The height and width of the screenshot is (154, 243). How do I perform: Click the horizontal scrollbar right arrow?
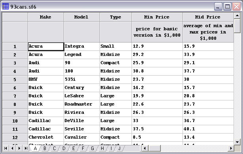pyautogui.click(x=231, y=148)
